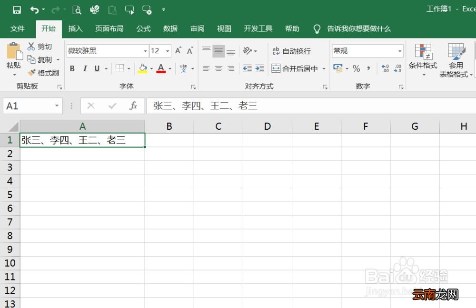
Task: Toggle underline formatting
Action: (x=97, y=68)
